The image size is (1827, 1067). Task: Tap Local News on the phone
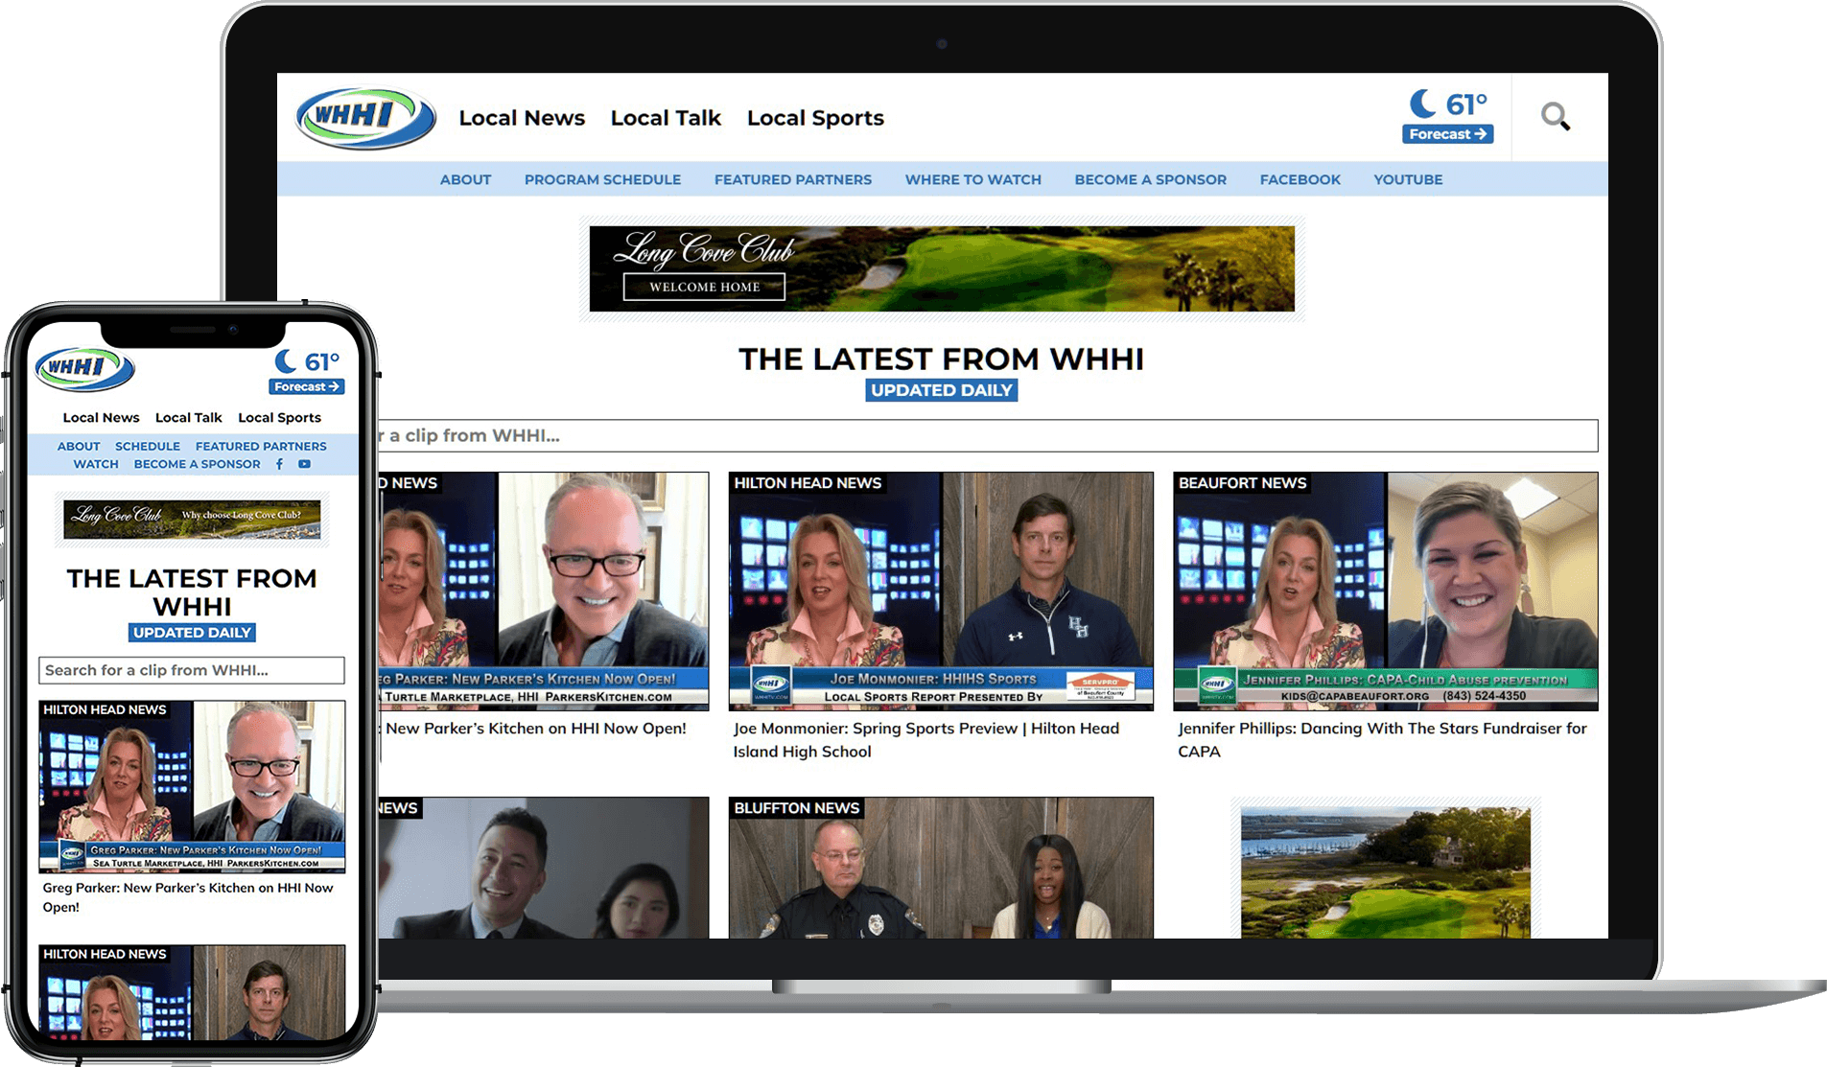tap(101, 418)
